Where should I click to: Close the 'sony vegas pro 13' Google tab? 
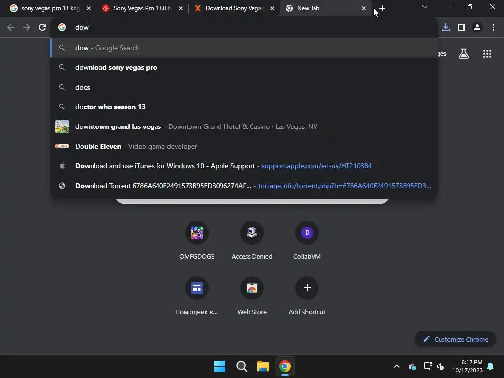pos(89,8)
